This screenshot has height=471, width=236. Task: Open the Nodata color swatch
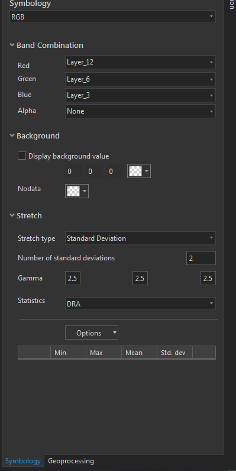pos(77,191)
